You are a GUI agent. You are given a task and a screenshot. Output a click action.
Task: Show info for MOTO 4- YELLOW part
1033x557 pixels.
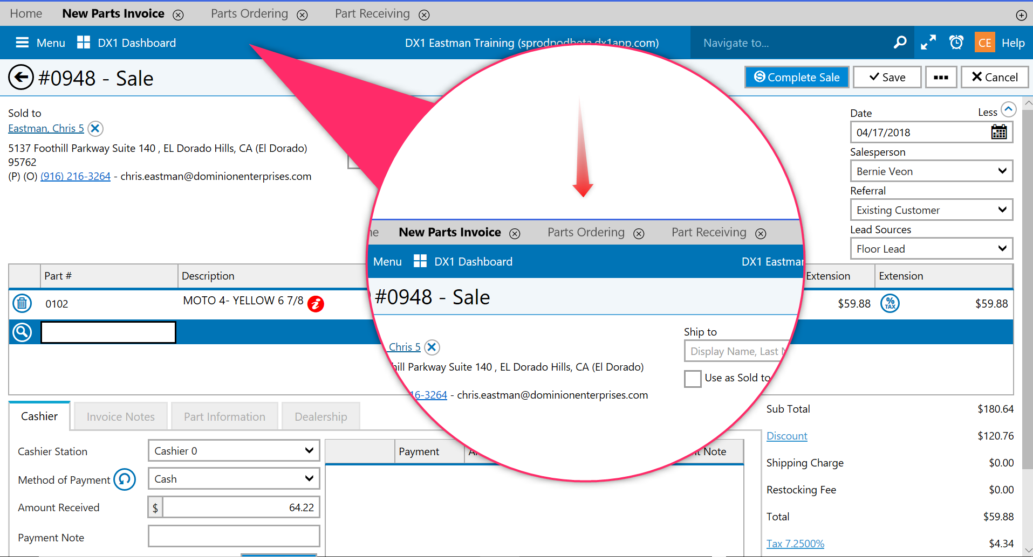coord(316,304)
